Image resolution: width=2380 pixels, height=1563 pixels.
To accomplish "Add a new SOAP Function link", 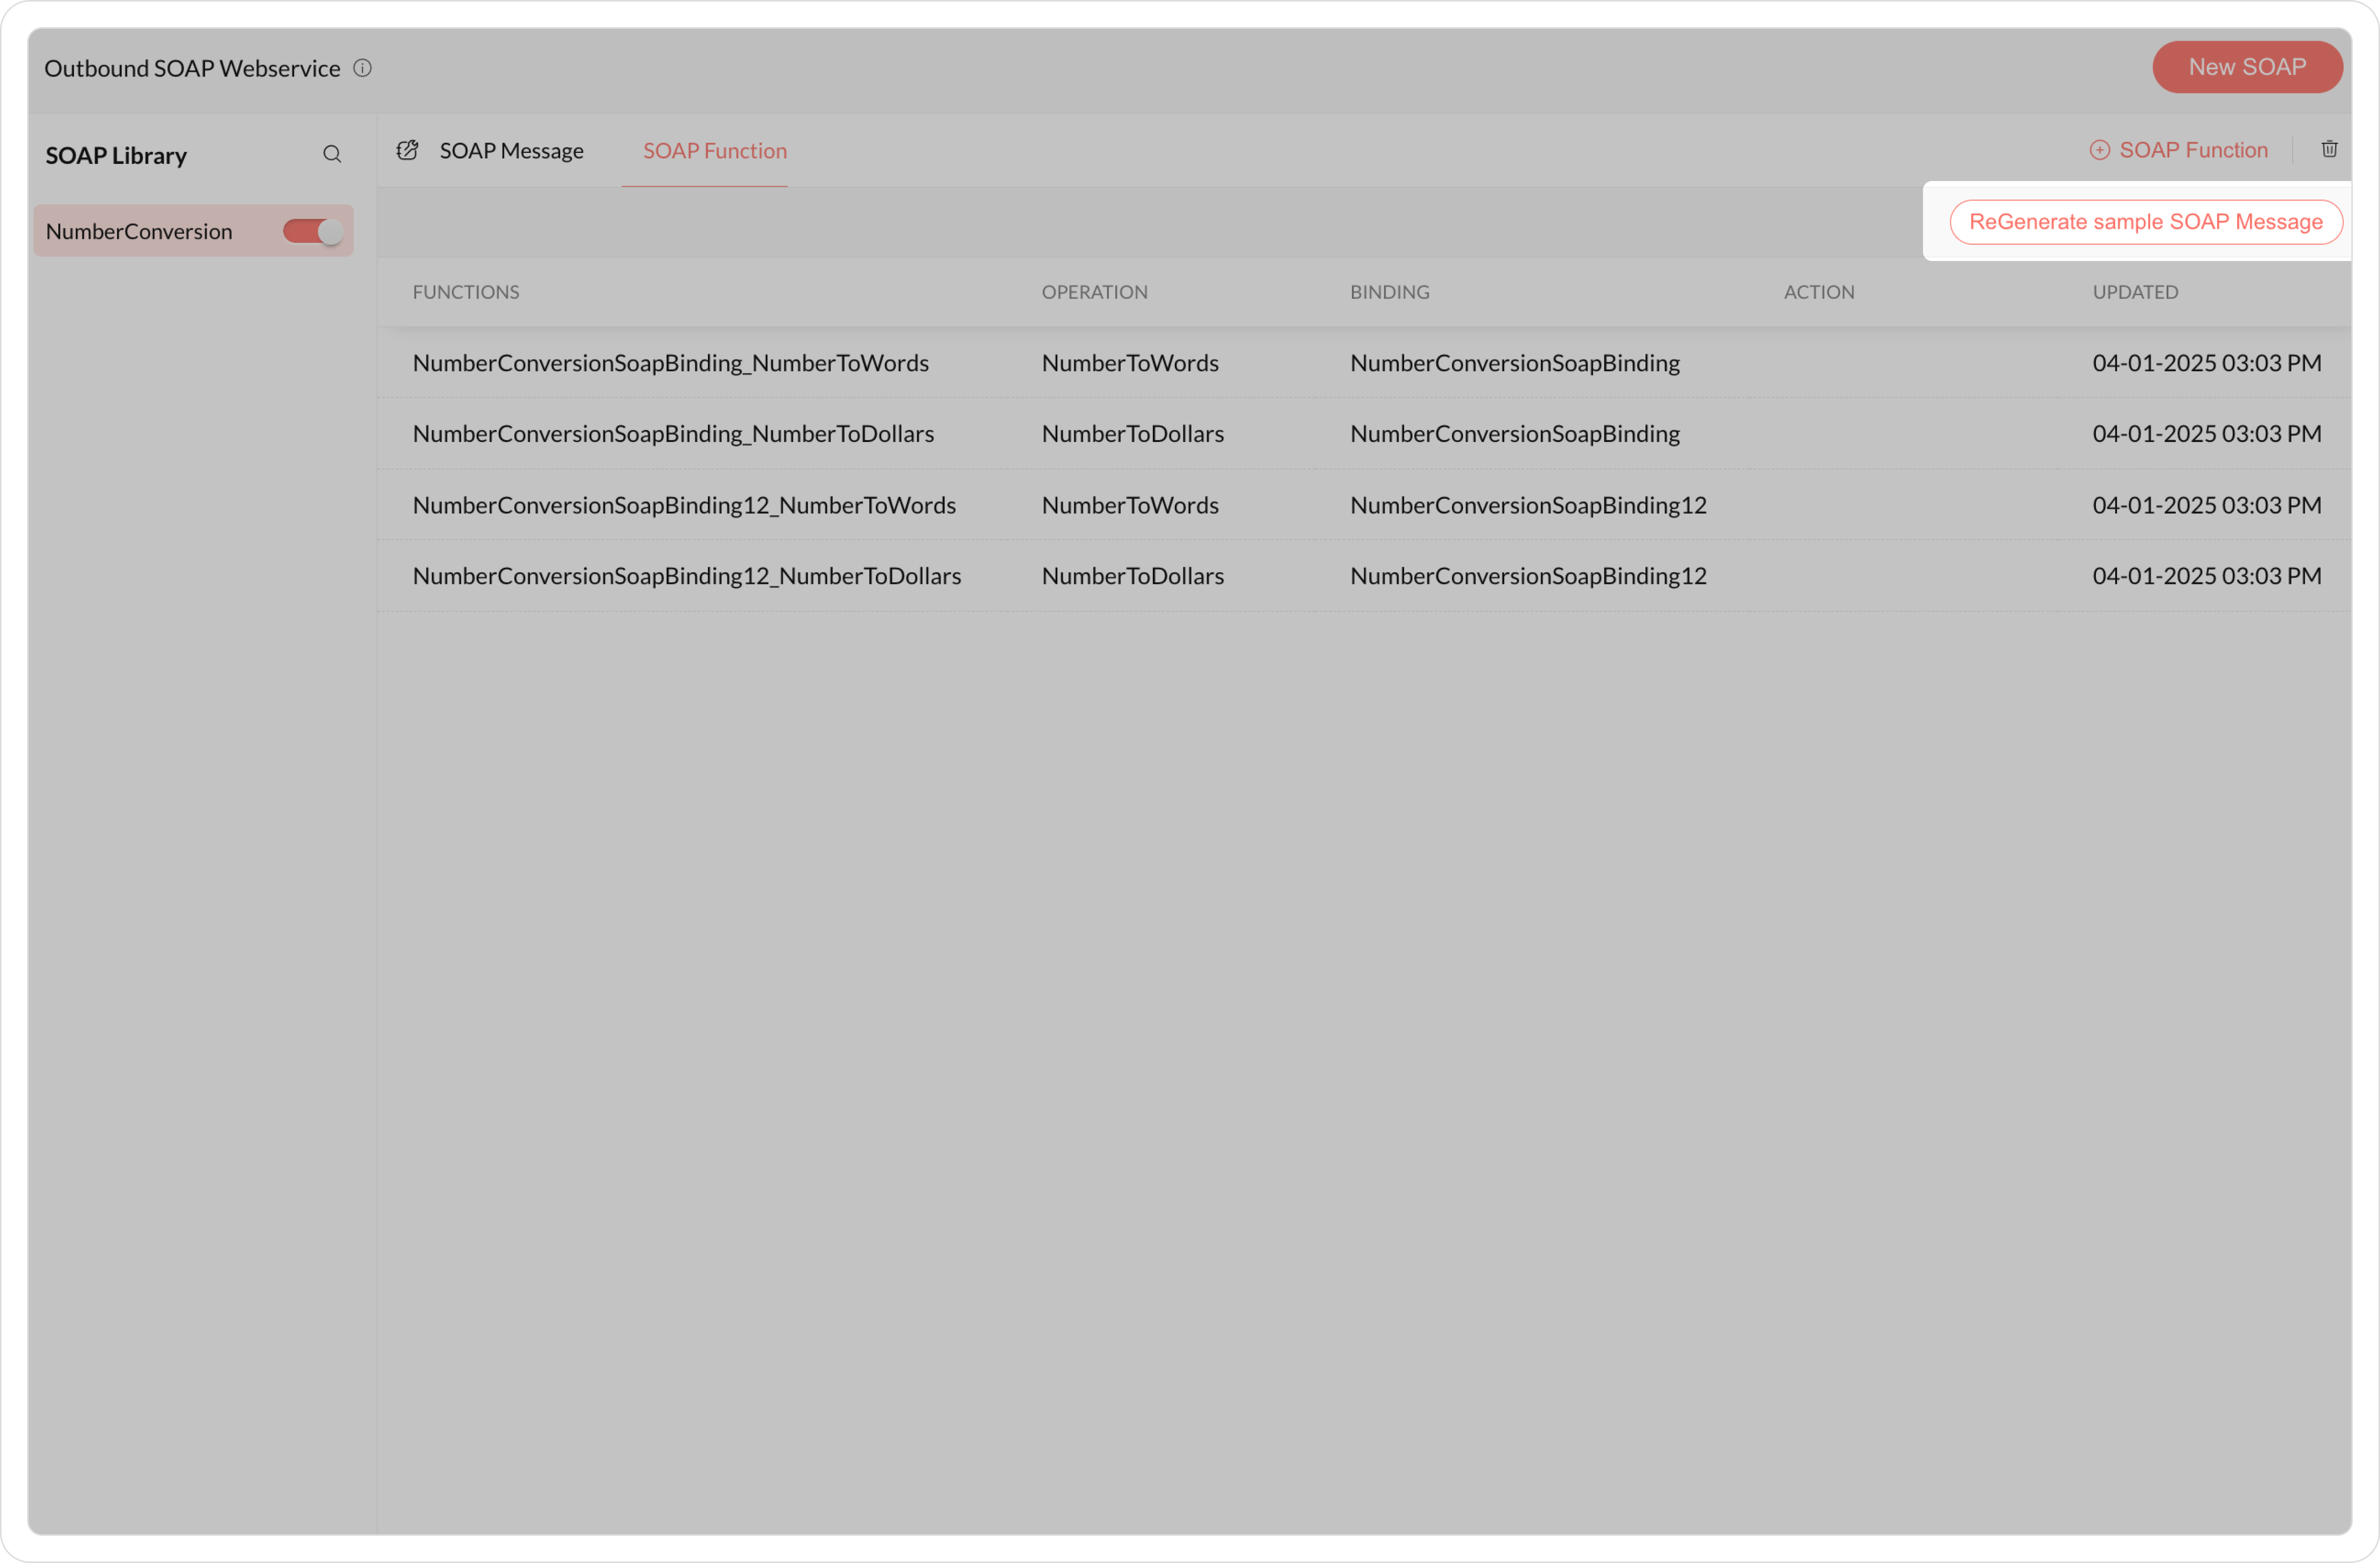I will coord(2193,150).
